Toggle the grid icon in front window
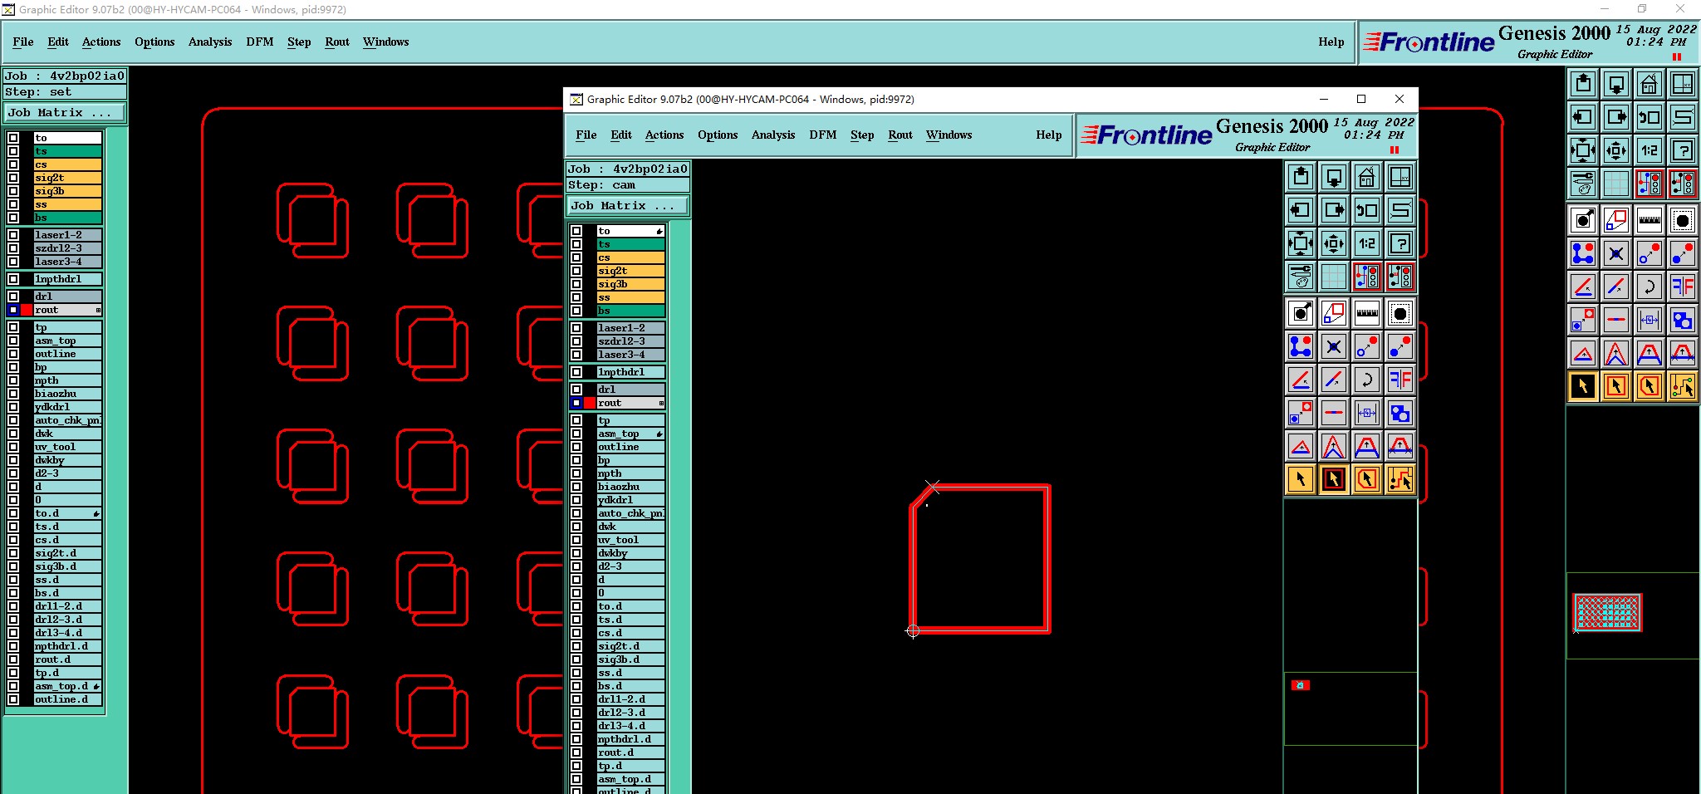Image resolution: width=1701 pixels, height=794 pixels. click(1334, 277)
